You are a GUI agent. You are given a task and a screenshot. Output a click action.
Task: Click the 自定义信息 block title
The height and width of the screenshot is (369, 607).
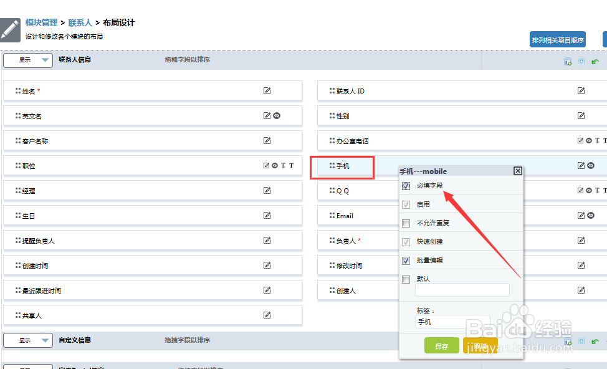point(75,340)
